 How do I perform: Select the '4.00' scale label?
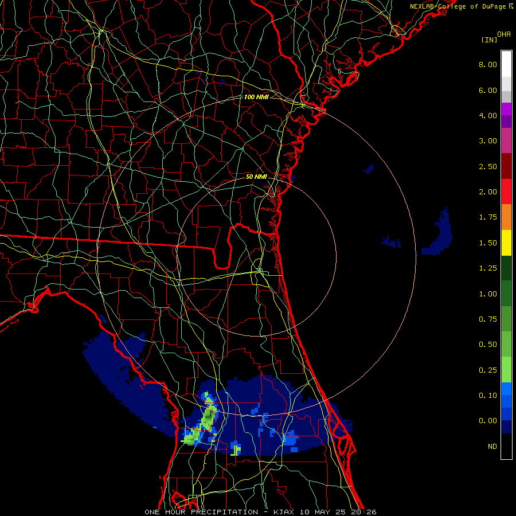(x=488, y=115)
